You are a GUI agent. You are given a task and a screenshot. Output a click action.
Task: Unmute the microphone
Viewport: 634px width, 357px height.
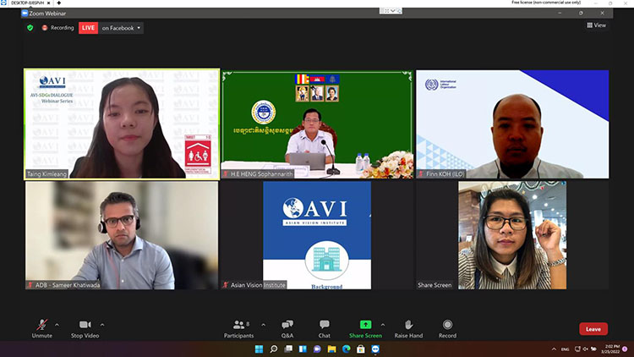[x=41, y=326]
